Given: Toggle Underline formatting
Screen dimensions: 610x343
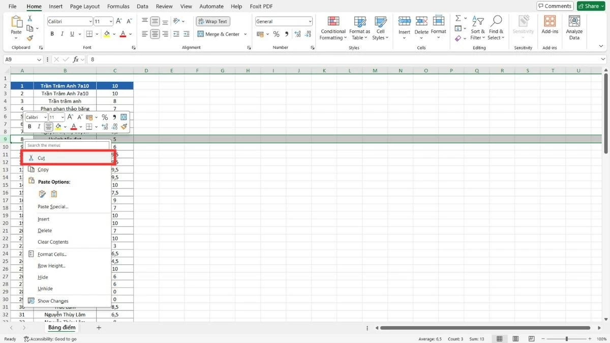Looking at the screenshot, I should coord(71,34).
